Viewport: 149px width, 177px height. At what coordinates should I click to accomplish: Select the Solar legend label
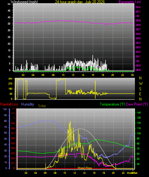[x=42, y=106]
